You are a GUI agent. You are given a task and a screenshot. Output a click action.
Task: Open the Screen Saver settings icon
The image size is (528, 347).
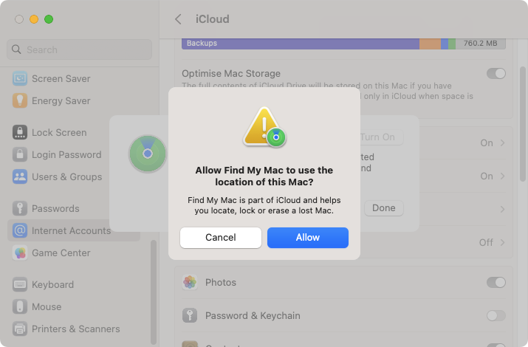(x=20, y=78)
